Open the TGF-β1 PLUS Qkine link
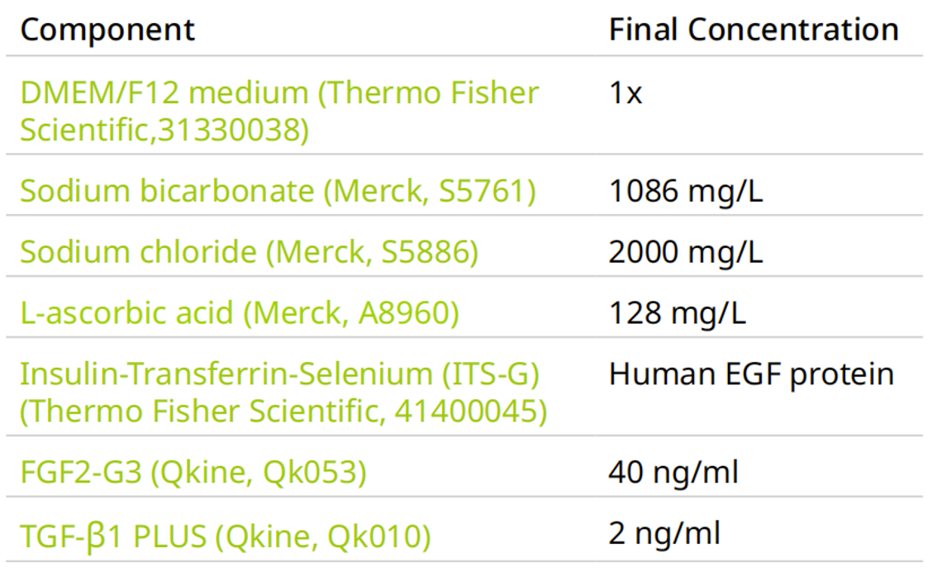The image size is (932, 576). (225, 535)
